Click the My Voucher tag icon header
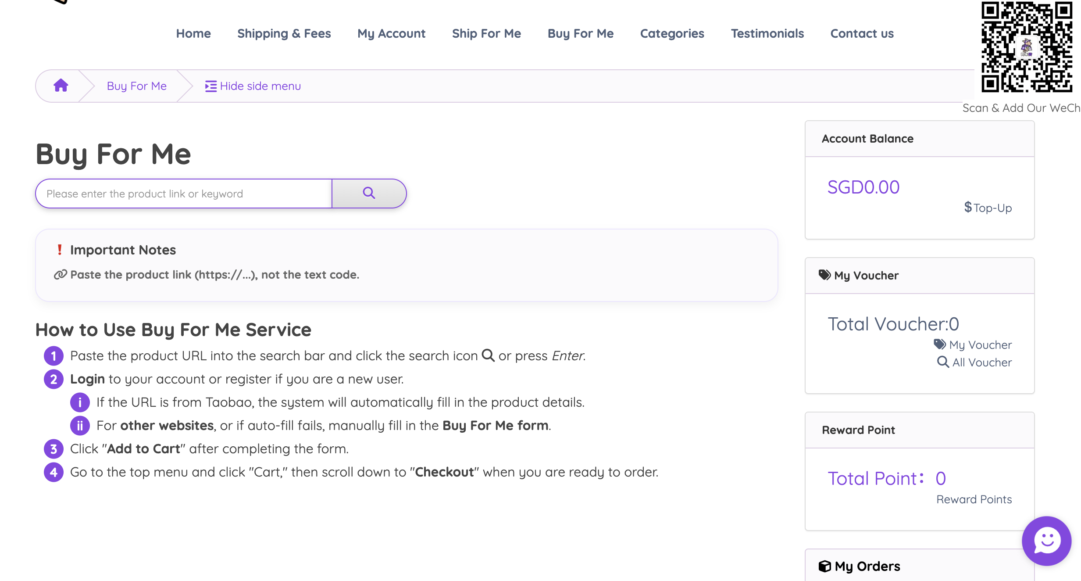The height and width of the screenshot is (581, 1081). pyautogui.click(x=824, y=275)
